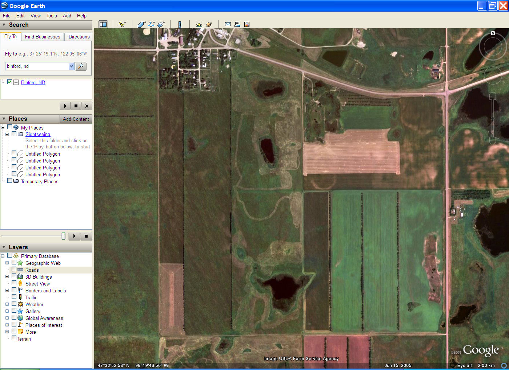Check the My Places checkbox
The height and width of the screenshot is (370, 509).
[x=10, y=127]
